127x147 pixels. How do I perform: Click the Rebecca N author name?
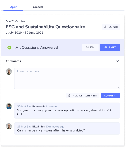pyautogui.click(x=39, y=107)
